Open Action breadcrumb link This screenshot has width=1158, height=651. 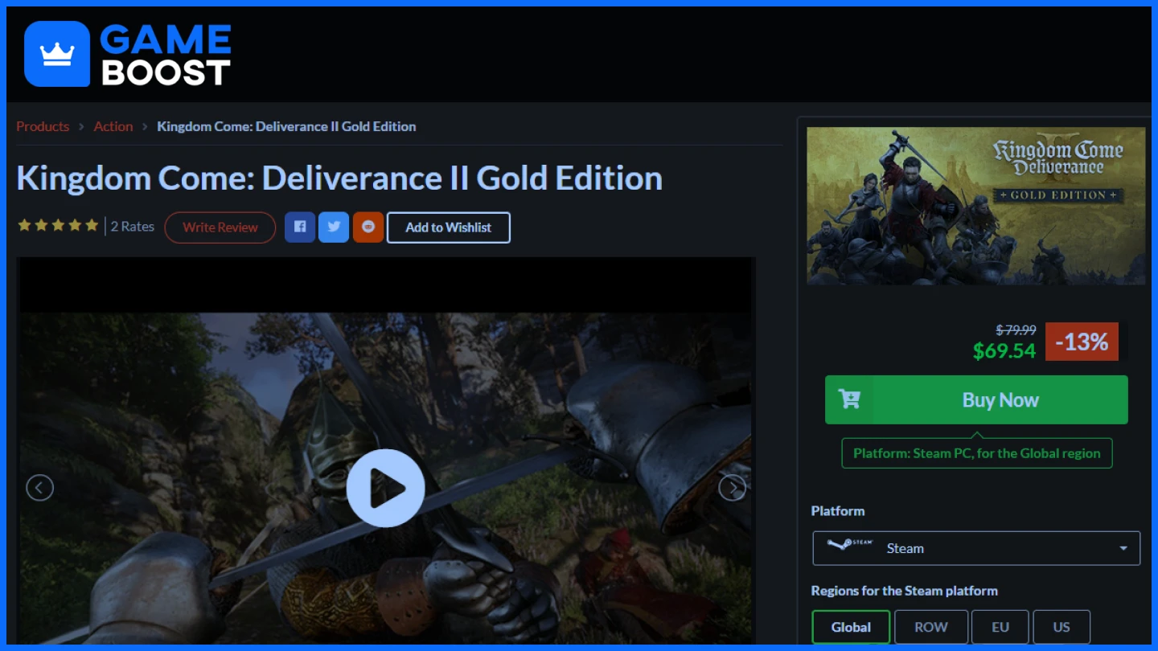pos(113,126)
